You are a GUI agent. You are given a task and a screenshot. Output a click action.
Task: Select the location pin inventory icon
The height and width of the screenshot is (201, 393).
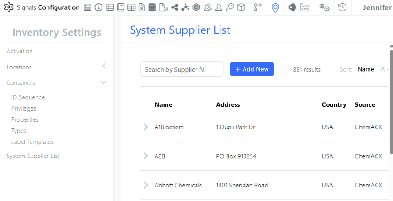[x=275, y=7]
